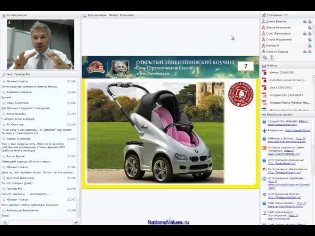Viewport: 315px width, 236px height.
Task: Click the file icon of alexey (5168356)
Action: [264, 72]
